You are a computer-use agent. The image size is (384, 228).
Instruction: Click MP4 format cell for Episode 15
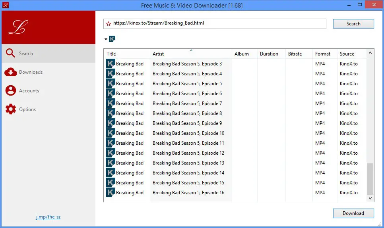click(x=320, y=182)
